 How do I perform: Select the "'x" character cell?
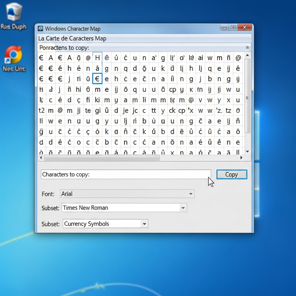pyautogui.click(x=191, y=110)
